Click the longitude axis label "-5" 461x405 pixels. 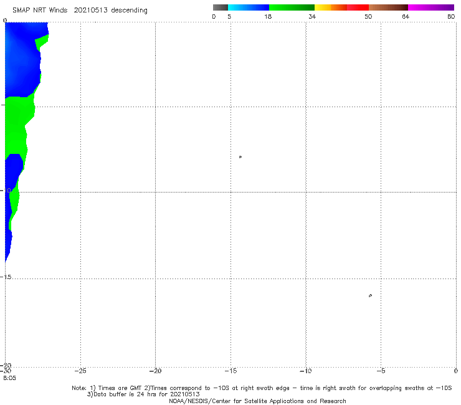click(x=381, y=371)
